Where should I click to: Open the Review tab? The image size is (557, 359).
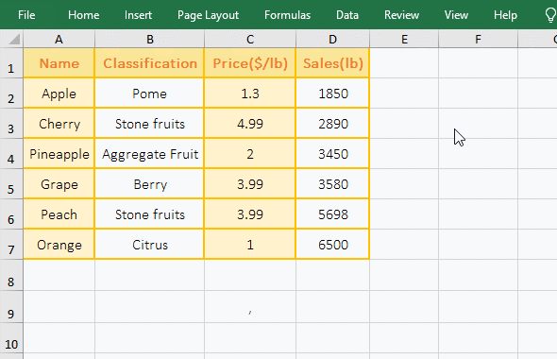[x=401, y=15]
